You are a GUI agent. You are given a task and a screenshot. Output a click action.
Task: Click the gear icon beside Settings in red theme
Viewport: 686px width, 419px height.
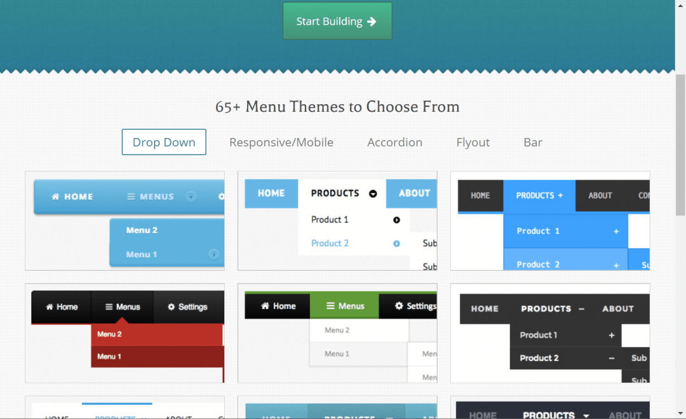pyautogui.click(x=171, y=307)
